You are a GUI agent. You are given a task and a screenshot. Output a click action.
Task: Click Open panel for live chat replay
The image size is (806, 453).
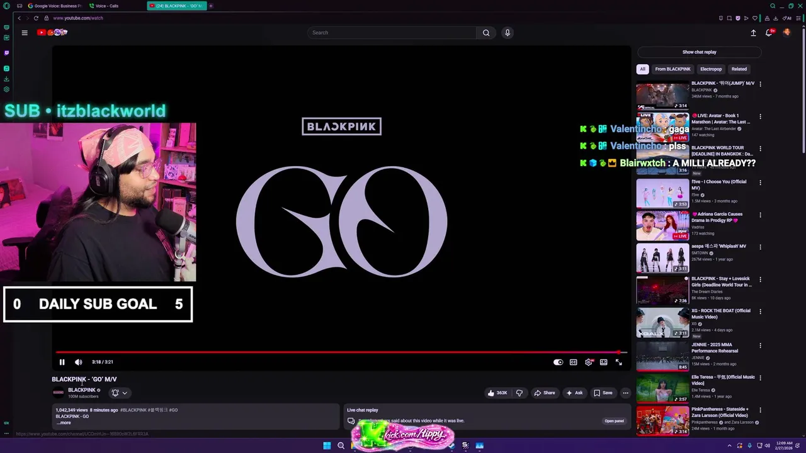coord(614,421)
